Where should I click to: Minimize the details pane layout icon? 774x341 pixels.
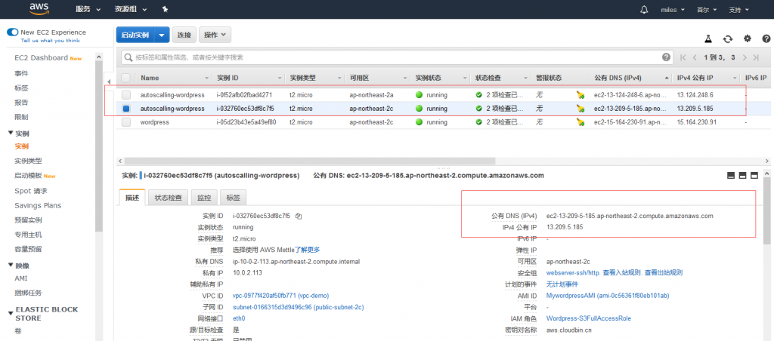731,176
